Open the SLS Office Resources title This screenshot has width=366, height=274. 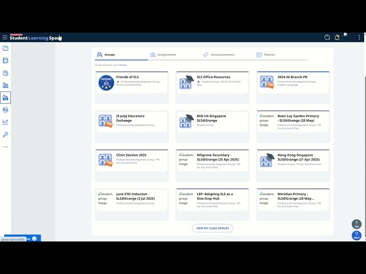pyautogui.click(x=213, y=77)
